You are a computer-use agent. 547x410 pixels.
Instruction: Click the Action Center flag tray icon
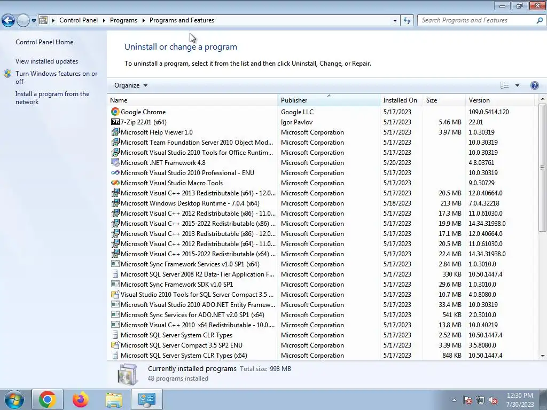[467, 400]
